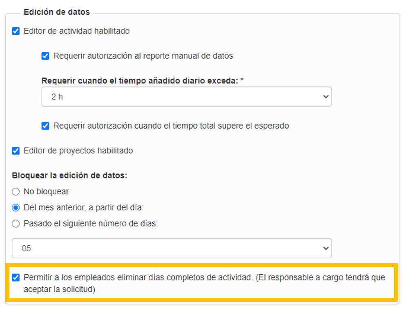The image size is (406, 311).
Task: Uncheck 'Permitir a los empleados eliminar días' checkbox
Action: coord(16,278)
